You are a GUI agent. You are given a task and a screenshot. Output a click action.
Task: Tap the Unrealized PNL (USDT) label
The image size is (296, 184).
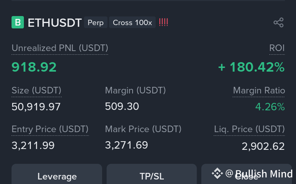60,48
